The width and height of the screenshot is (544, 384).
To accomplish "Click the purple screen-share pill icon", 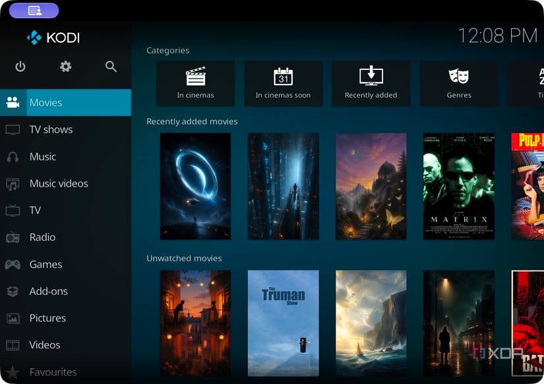I will [34, 11].
